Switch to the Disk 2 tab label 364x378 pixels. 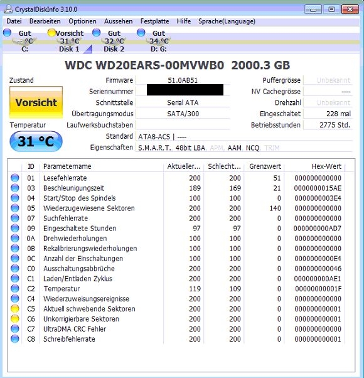pos(114,49)
